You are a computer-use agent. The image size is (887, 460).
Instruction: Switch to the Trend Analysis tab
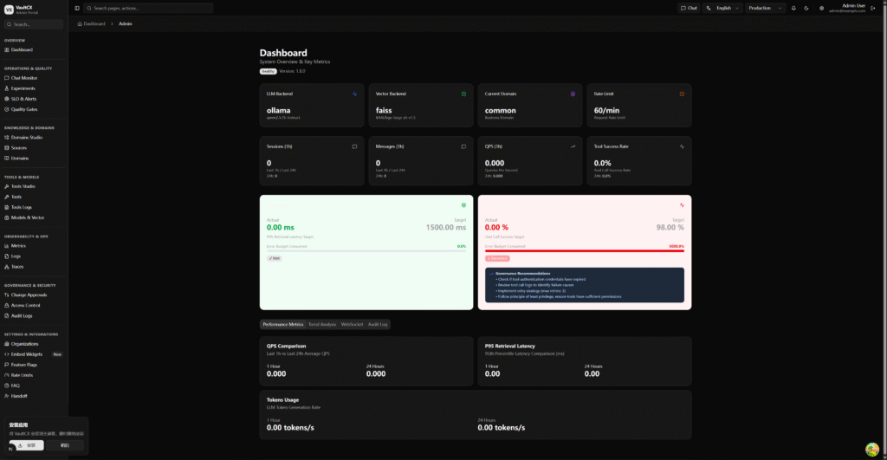[322, 324]
